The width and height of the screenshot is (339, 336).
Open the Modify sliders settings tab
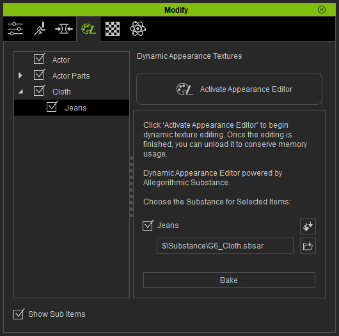pos(15,29)
